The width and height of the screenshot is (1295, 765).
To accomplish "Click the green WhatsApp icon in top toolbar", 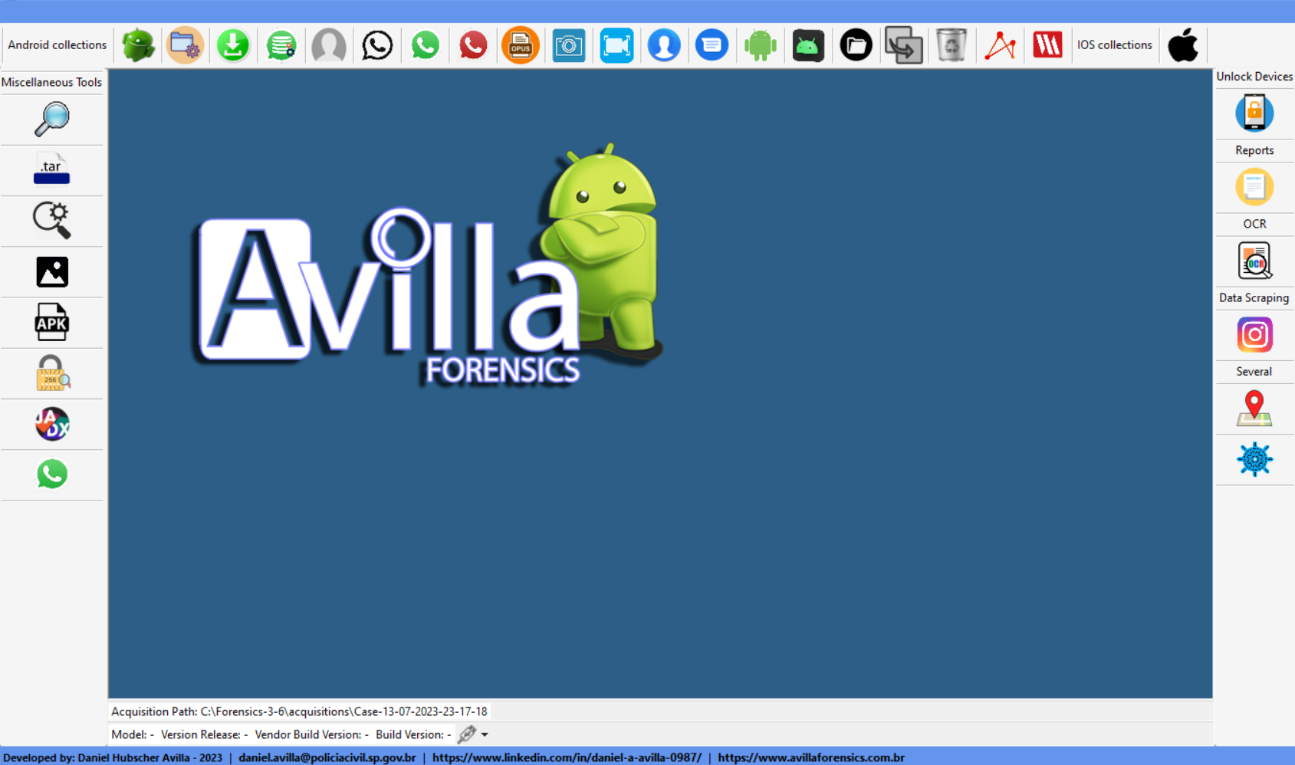I will [x=426, y=45].
